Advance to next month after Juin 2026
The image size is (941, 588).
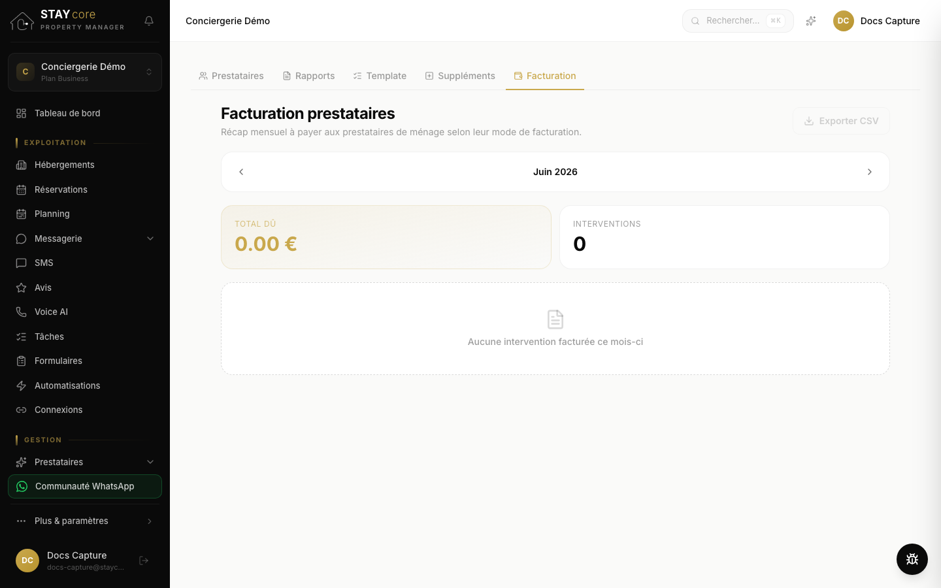[869, 172]
